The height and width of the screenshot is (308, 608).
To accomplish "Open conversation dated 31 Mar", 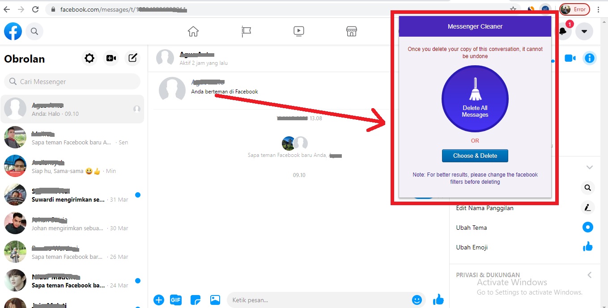I will [72, 195].
